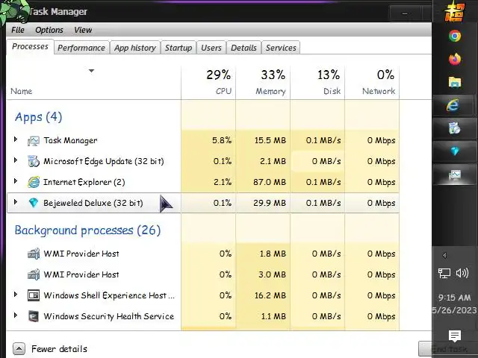Collapse view with Fewer details toggle

click(x=19, y=348)
